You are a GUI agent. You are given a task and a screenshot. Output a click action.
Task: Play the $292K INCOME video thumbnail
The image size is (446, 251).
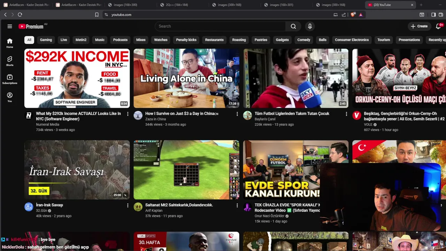[77, 78]
